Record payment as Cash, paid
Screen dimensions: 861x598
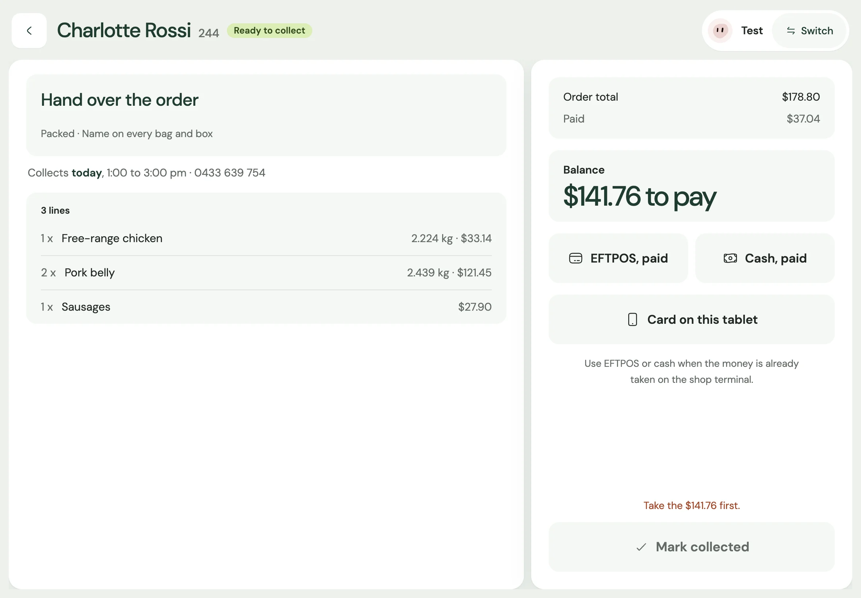(765, 259)
